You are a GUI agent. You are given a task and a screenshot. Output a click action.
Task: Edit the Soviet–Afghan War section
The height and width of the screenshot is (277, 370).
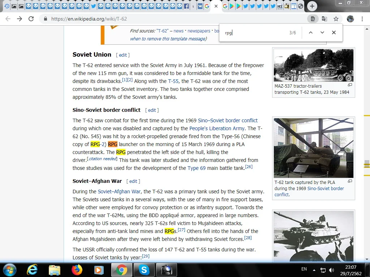[133, 181]
